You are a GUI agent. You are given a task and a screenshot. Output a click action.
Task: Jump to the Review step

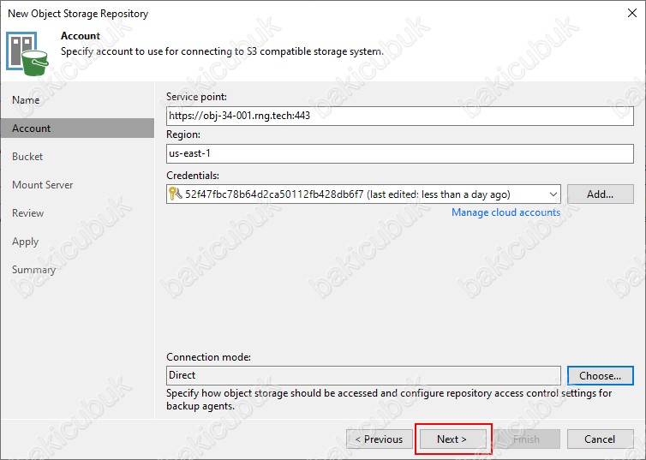tap(27, 213)
